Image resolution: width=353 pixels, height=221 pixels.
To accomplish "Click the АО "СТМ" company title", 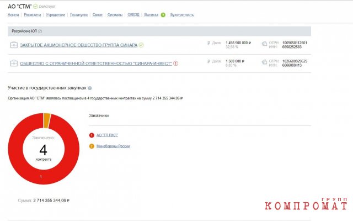I will tap(20, 7).
